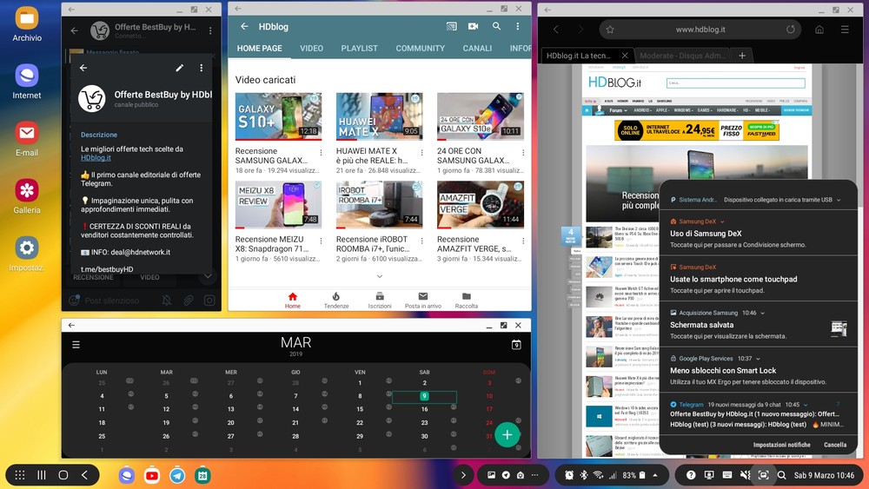This screenshot has height=489, width=869.
Task: Expand more uploaded videos chevron in YouTube
Action: click(380, 276)
